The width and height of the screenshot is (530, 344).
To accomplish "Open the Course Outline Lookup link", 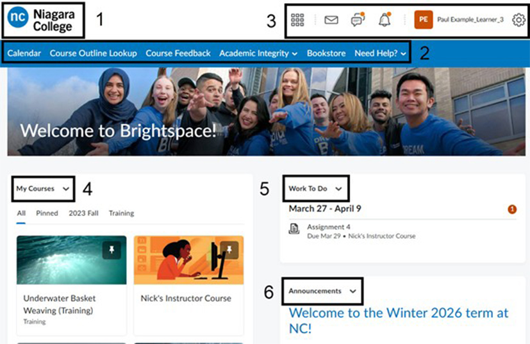I will 94,53.
